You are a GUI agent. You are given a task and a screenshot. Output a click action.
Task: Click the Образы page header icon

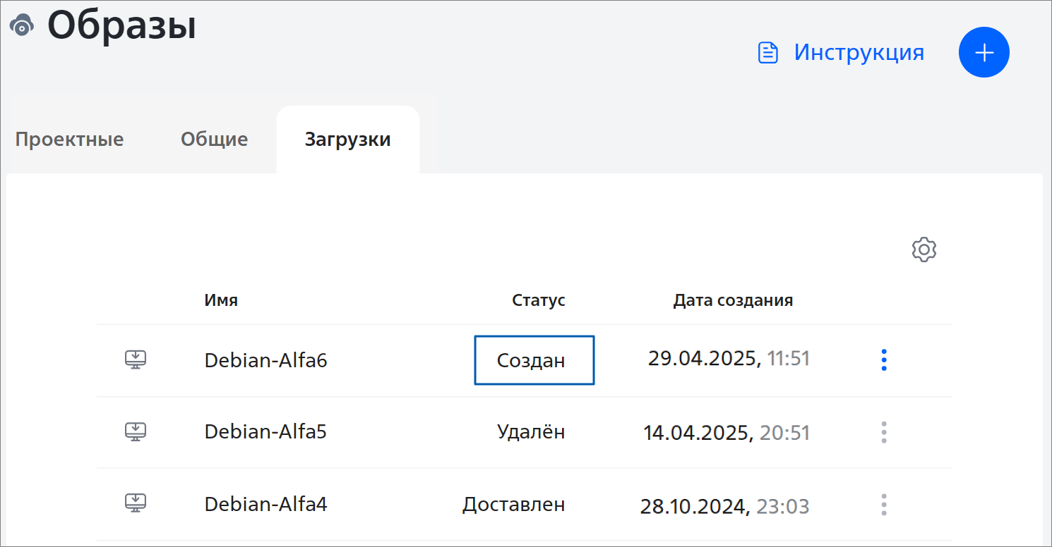tap(22, 26)
